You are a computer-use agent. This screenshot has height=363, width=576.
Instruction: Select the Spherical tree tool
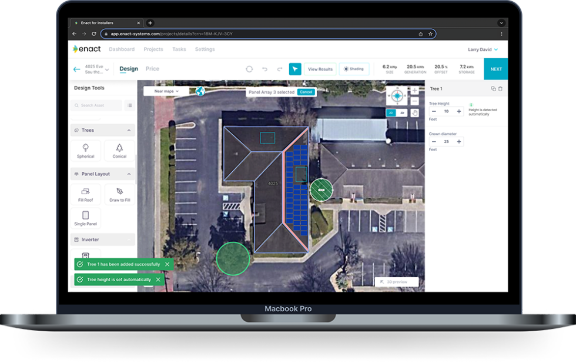pos(85,150)
